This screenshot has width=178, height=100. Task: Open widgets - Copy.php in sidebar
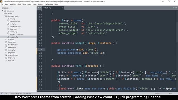[16, 34]
